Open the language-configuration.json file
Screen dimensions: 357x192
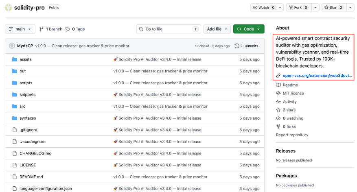[x=46, y=189]
